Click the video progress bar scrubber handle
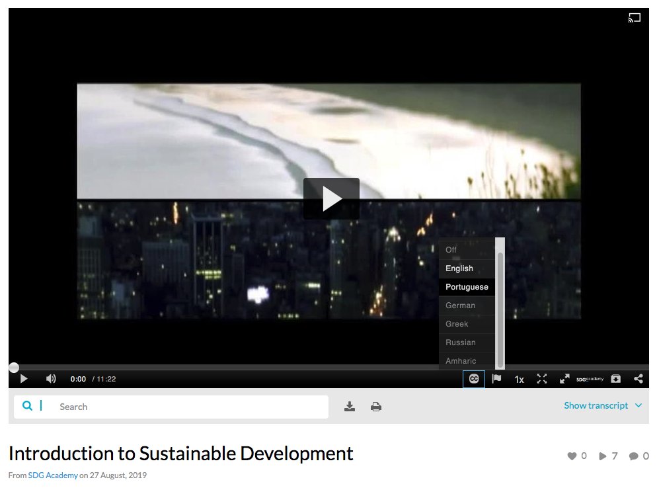This screenshot has height=488, width=659. pyautogui.click(x=14, y=368)
